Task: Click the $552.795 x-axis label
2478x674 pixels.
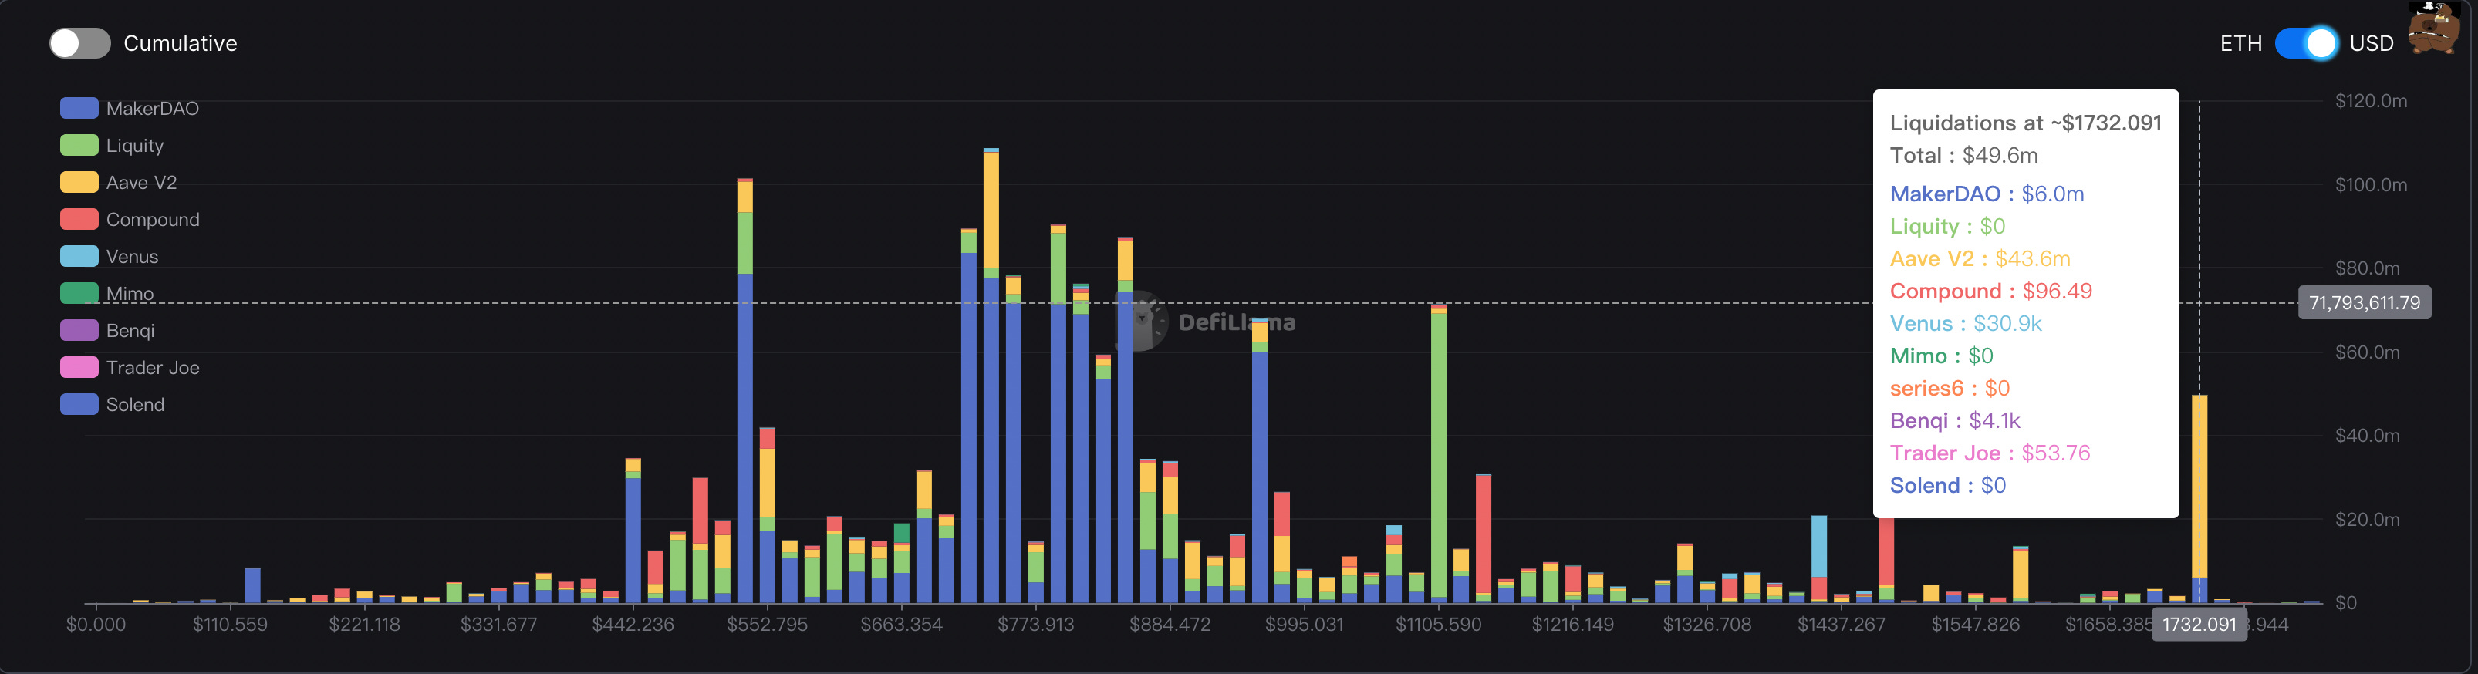Action: point(767,625)
